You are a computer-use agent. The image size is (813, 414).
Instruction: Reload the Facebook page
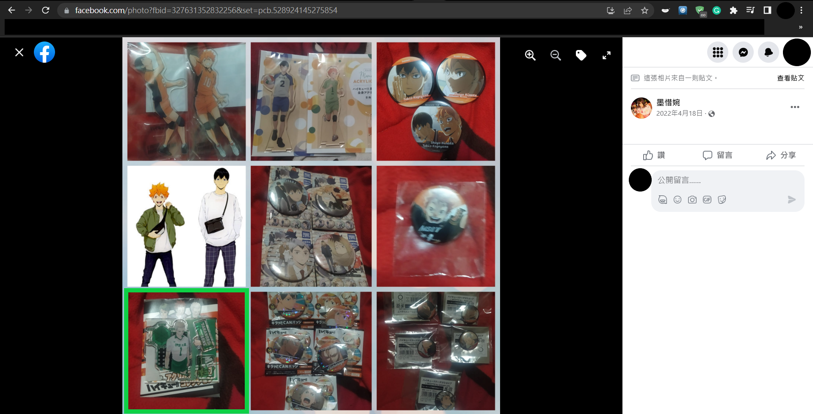click(x=46, y=10)
